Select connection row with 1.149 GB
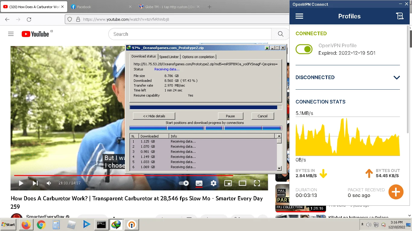 click(203, 157)
